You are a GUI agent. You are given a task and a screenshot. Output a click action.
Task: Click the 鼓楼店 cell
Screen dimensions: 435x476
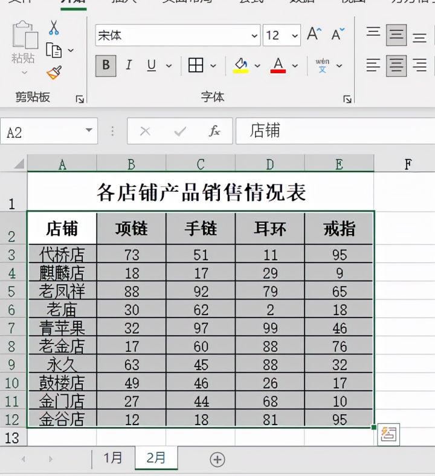pos(62,382)
